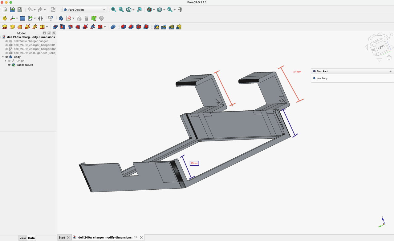
Task: Show hidden dell_240w_charger_hanger001 object
Action: (x=6, y=45)
